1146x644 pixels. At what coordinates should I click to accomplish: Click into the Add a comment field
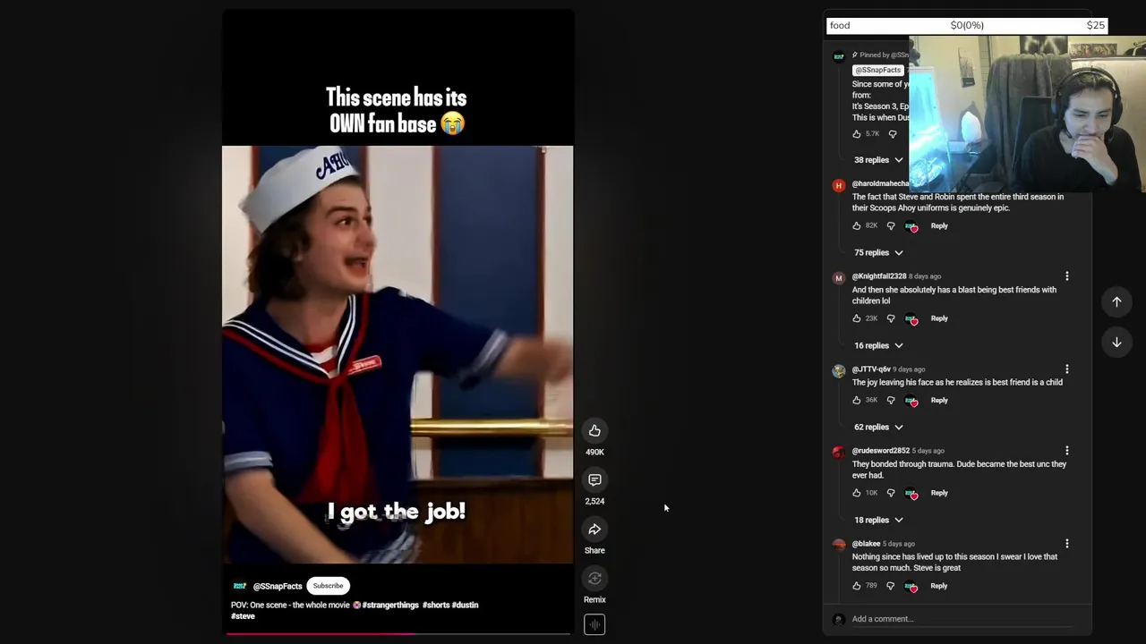(962, 619)
